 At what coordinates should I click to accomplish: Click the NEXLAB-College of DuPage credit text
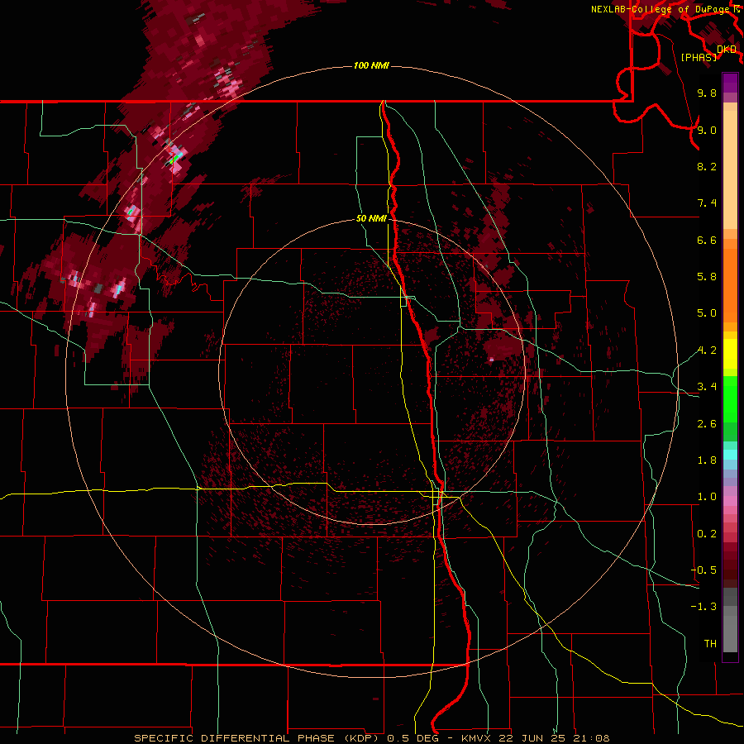tap(661, 9)
